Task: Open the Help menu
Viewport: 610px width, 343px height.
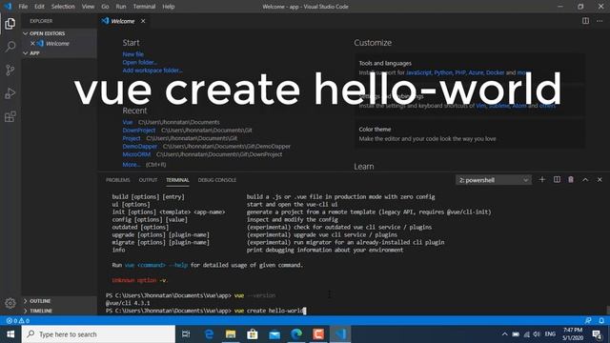Action: point(169,7)
